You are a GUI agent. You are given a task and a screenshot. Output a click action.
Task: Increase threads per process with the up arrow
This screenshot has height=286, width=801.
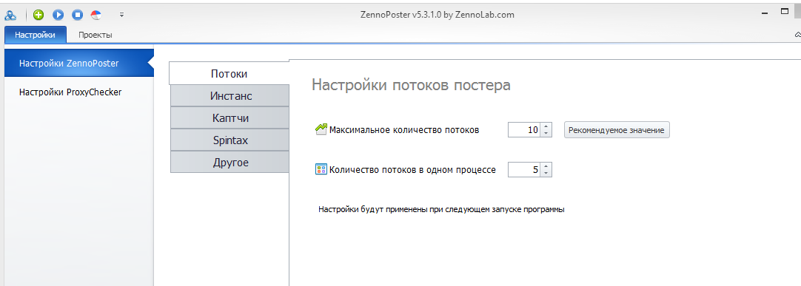[x=546, y=166]
